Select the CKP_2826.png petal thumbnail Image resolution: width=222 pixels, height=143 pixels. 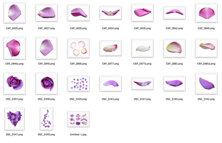click(14, 13)
